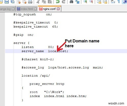Screen dimensions: 127x106
Task: Click the '#tcp_nopush on;' line
Action: 33,14
